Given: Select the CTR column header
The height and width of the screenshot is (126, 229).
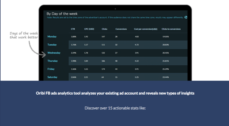Looking at the screenshot, I should pos(73,29).
